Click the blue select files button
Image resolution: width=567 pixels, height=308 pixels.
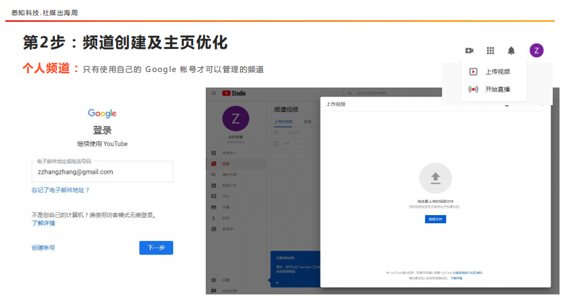[x=435, y=219]
